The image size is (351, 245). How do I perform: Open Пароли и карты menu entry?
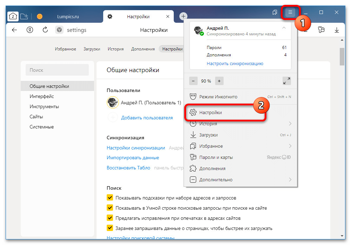pyautogui.click(x=240, y=157)
